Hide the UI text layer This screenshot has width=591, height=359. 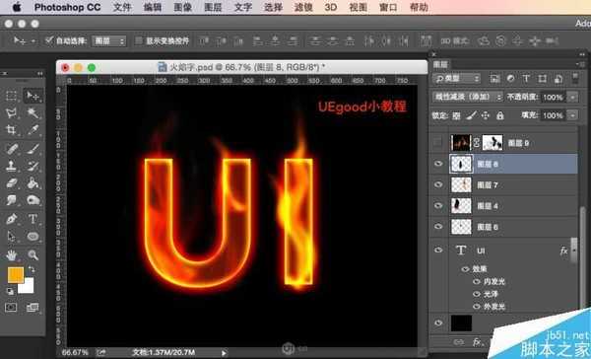[438, 250]
